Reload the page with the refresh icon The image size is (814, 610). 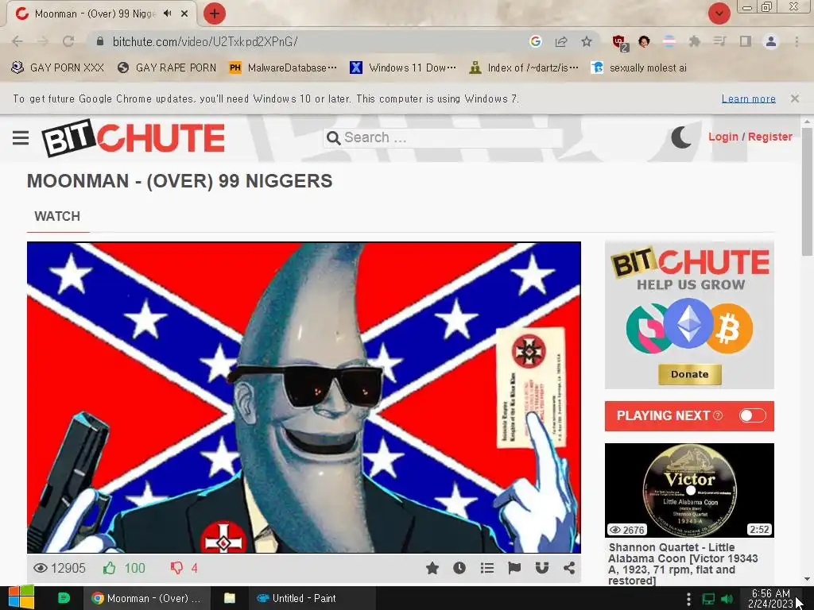[68, 41]
